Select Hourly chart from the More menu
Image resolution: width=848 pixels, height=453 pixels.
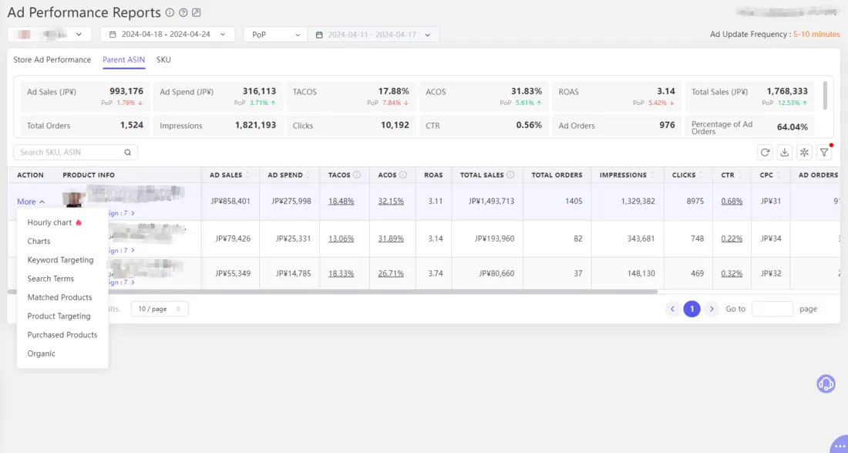pos(49,222)
